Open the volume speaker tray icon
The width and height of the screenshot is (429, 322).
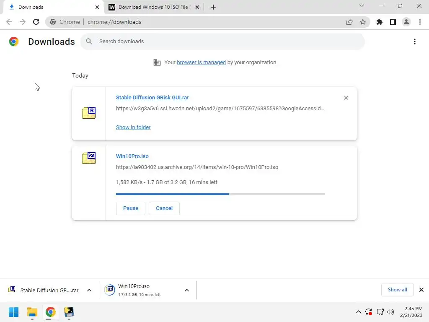pyautogui.click(x=390, y=312)
